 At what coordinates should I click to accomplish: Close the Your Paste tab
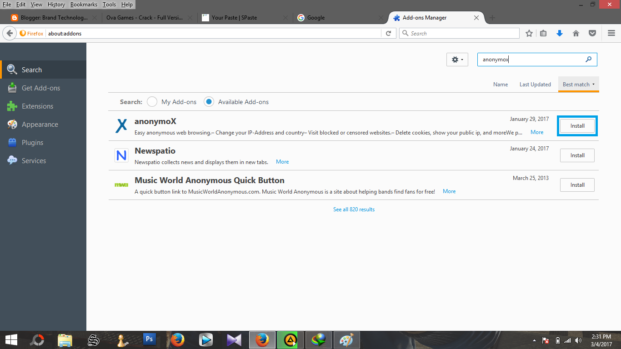point(285,18)
